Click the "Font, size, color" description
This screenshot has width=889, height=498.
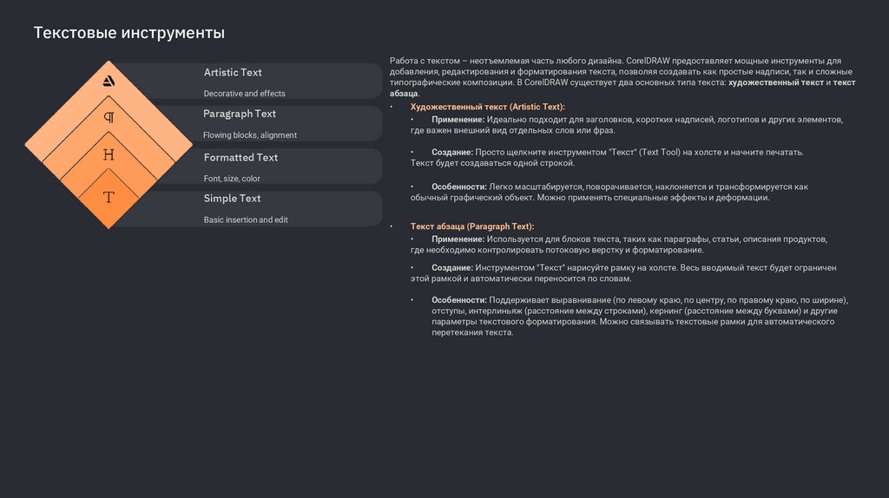click(232, 179)
